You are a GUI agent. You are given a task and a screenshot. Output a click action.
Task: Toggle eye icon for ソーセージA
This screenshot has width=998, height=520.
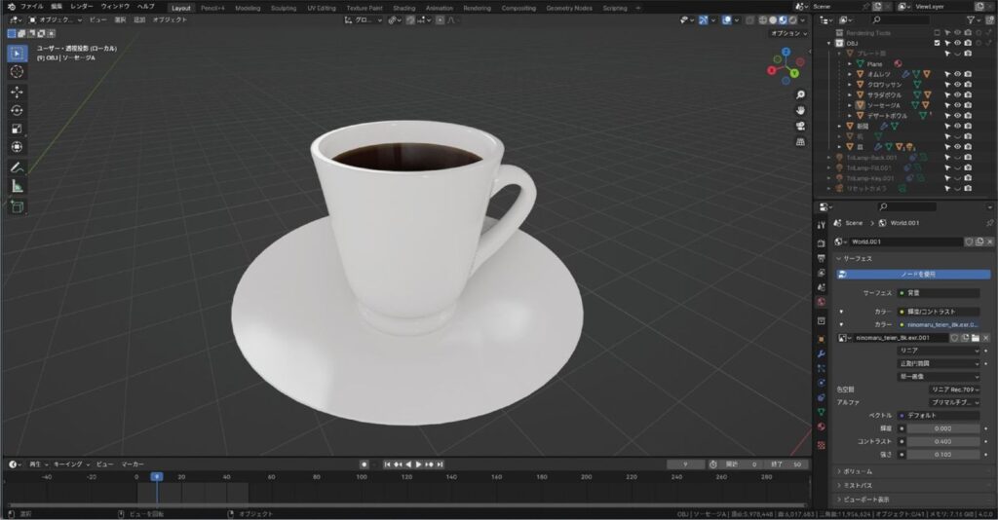[957, 105]
